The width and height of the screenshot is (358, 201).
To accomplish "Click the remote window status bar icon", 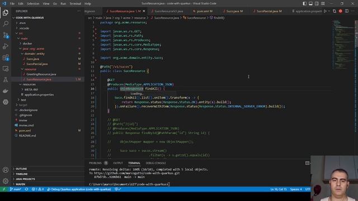I will point(4,189).
